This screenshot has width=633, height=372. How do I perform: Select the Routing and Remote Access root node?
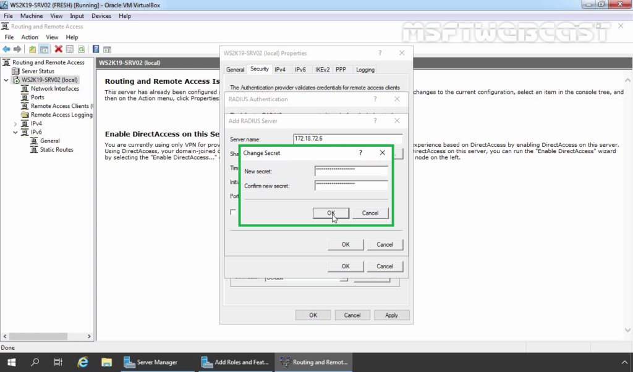48,62
